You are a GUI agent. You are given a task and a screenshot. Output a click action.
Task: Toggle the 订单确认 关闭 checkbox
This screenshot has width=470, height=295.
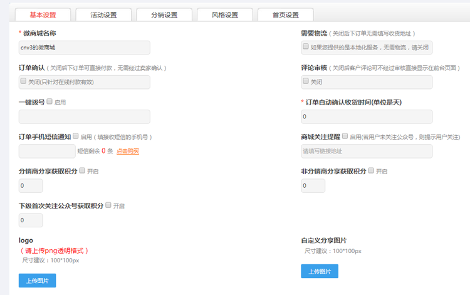[24, 81]
